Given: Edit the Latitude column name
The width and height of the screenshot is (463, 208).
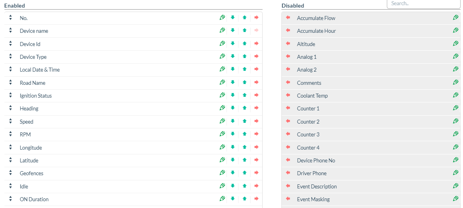Looking at the screenshot, I should click(x=222, y=160).
